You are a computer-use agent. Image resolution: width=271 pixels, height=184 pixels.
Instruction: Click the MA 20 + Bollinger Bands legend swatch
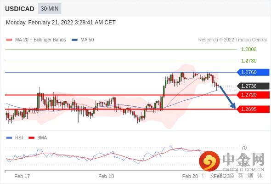point(9,40)
